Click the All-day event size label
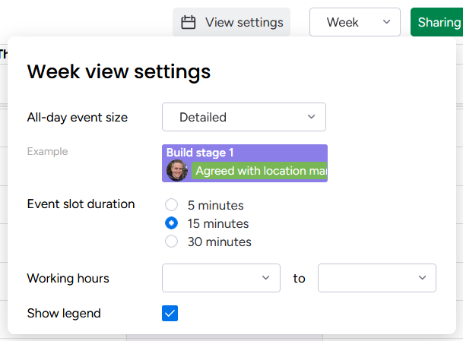463x341 pixels. click(78, 117)
